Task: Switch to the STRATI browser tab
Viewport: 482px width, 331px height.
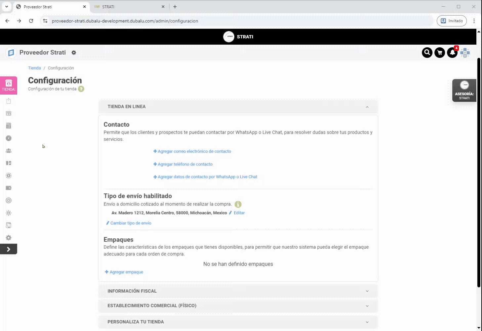Action: 129,7
